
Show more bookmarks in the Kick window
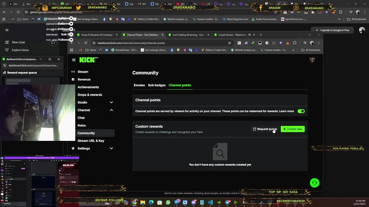(293, 50)
